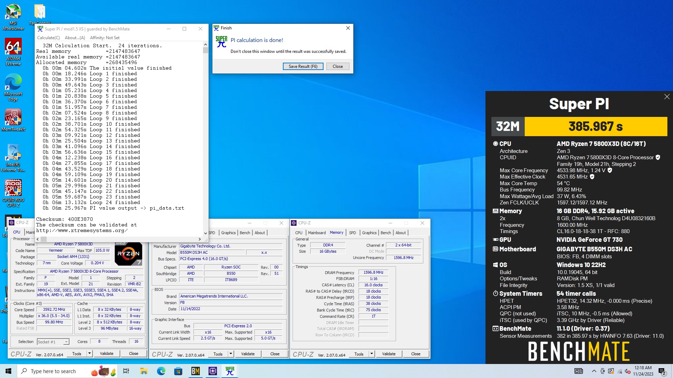Open Microsoft Store from the taskbar
The height and width of the screenshot is (378, 673).
coord(178,371)
